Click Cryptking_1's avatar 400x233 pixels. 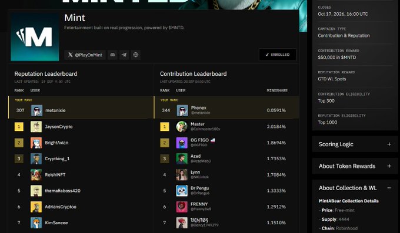pyautogui.click(x=36, y=158)
